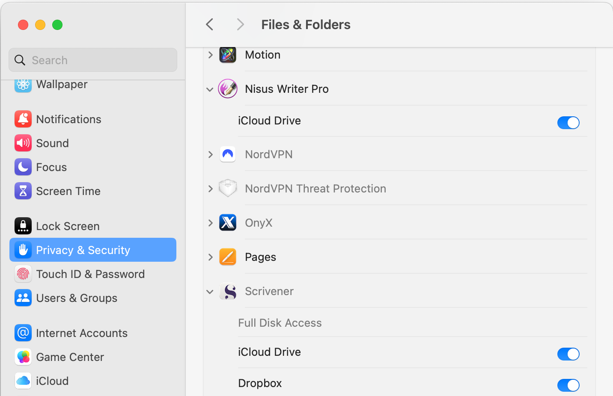Click the NordVPN Threat Protection shield icon
Screen dimensions: 613x396
coord(228,189)
